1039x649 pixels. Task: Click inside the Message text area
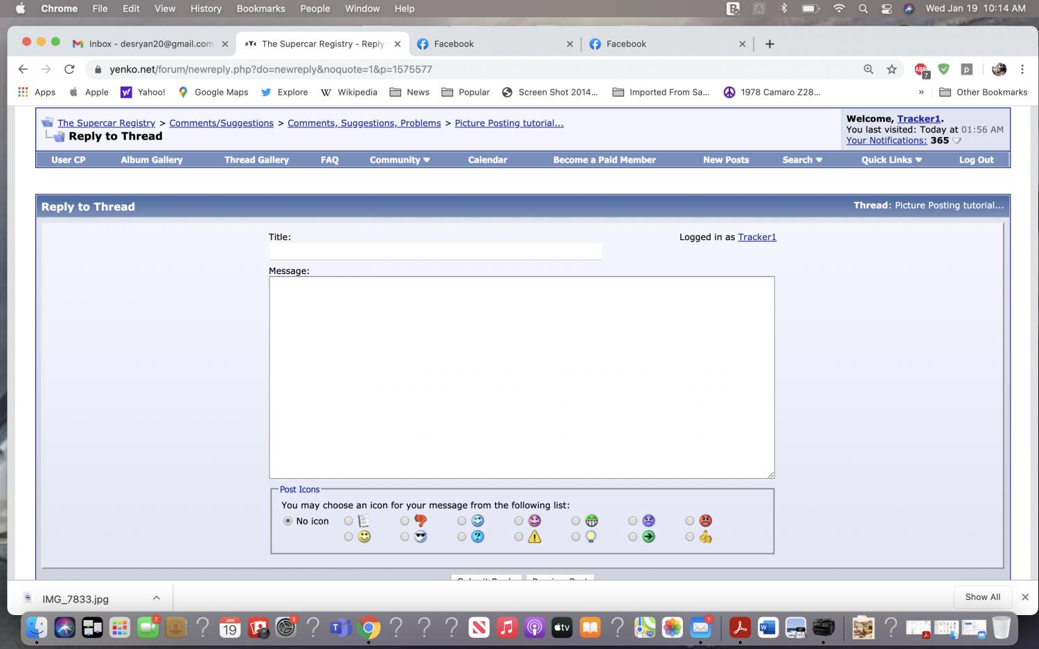(x=522, y=377)
